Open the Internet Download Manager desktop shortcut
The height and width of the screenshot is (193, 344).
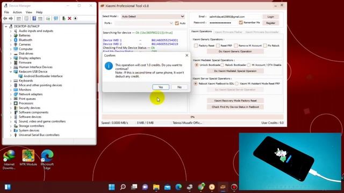9,160
